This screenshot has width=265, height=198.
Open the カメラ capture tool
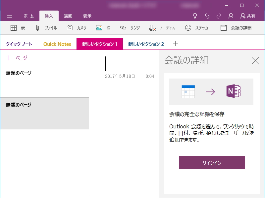point(77,28)
